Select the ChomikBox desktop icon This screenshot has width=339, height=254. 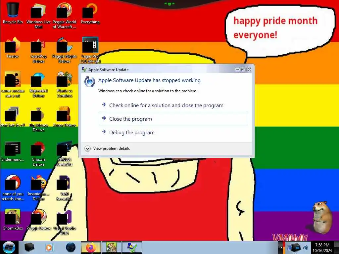click(13, 219)
